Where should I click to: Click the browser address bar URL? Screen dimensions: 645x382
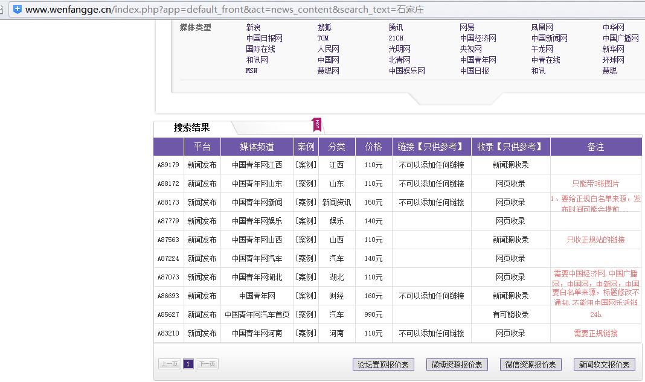tap(224, 9)
